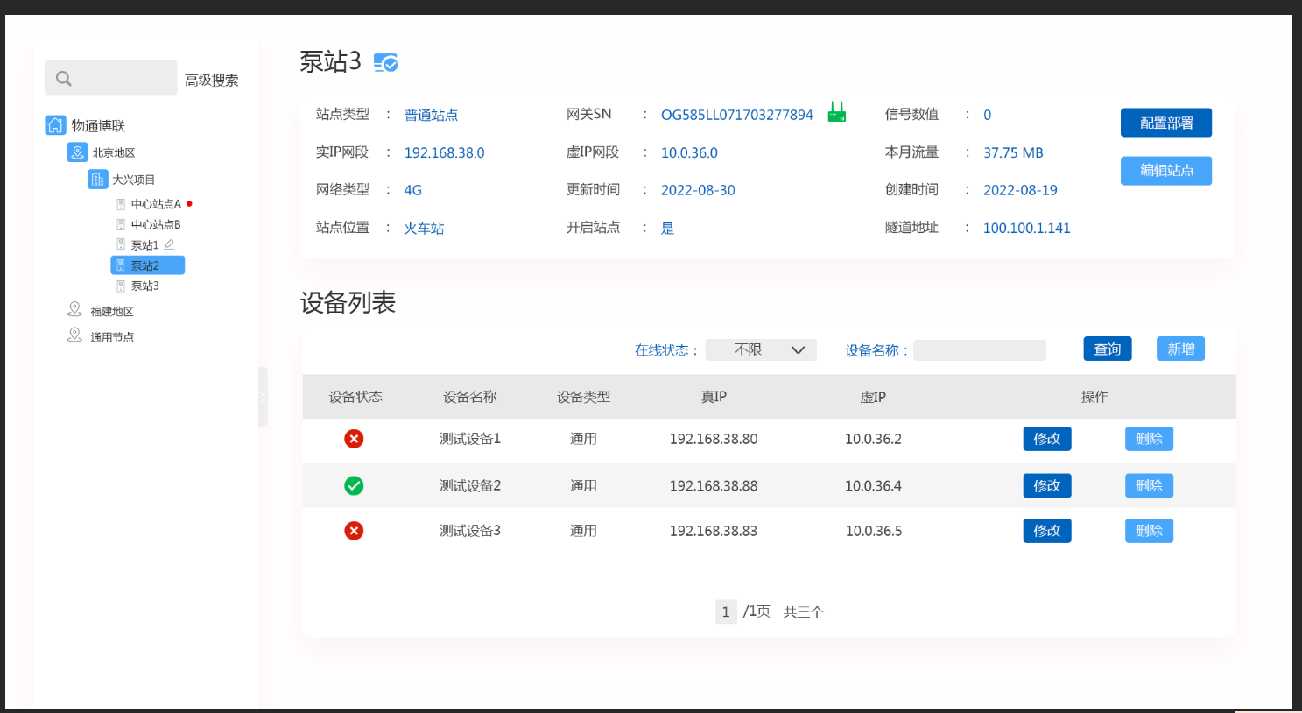Image resolution: width=1302 pixels, height=713 pixels.
Task: Click real IP 192.168.38.83 cell
Action: point(714,531)
